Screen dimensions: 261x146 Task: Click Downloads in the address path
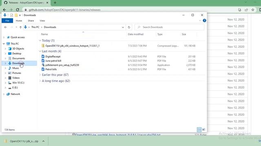tap(50, 27)
